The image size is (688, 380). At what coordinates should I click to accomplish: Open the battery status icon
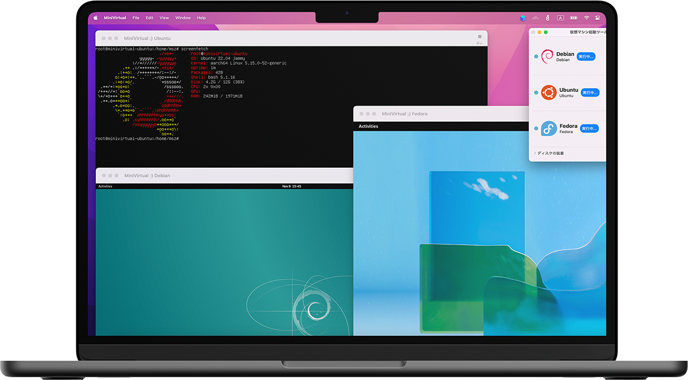pyautogui.click(x=573, y=18)
